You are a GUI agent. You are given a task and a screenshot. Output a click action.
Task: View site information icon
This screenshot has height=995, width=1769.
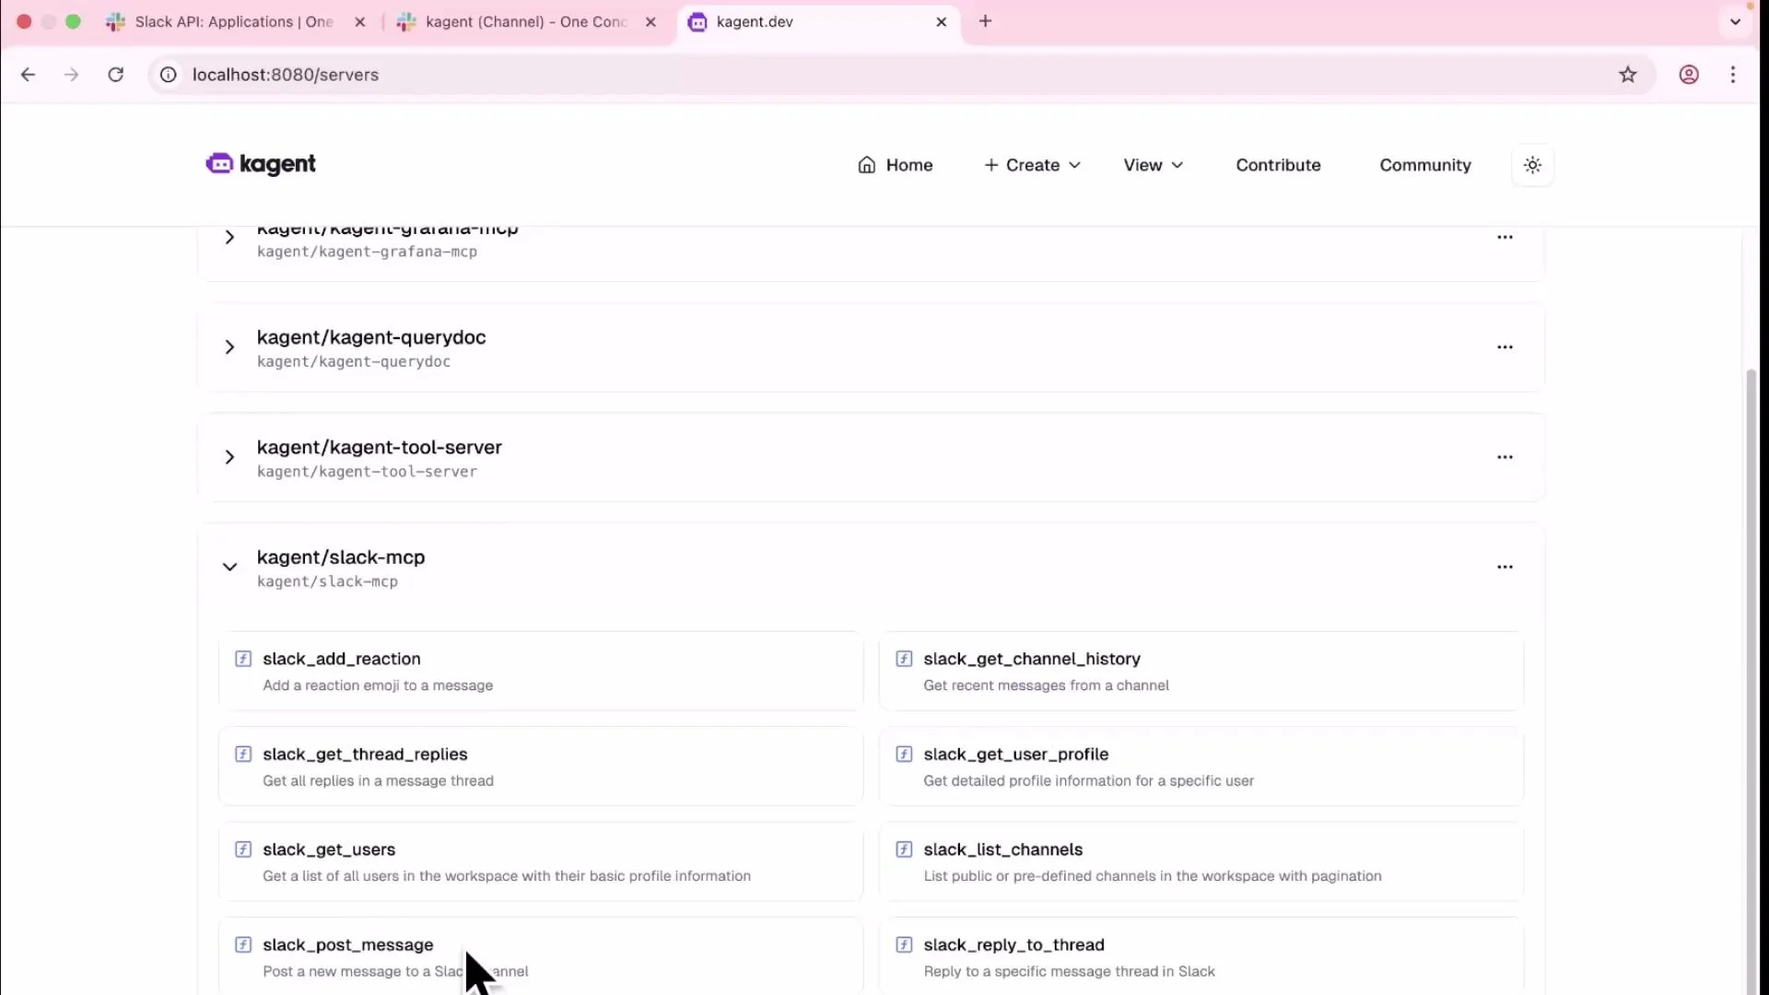(169, 75)
